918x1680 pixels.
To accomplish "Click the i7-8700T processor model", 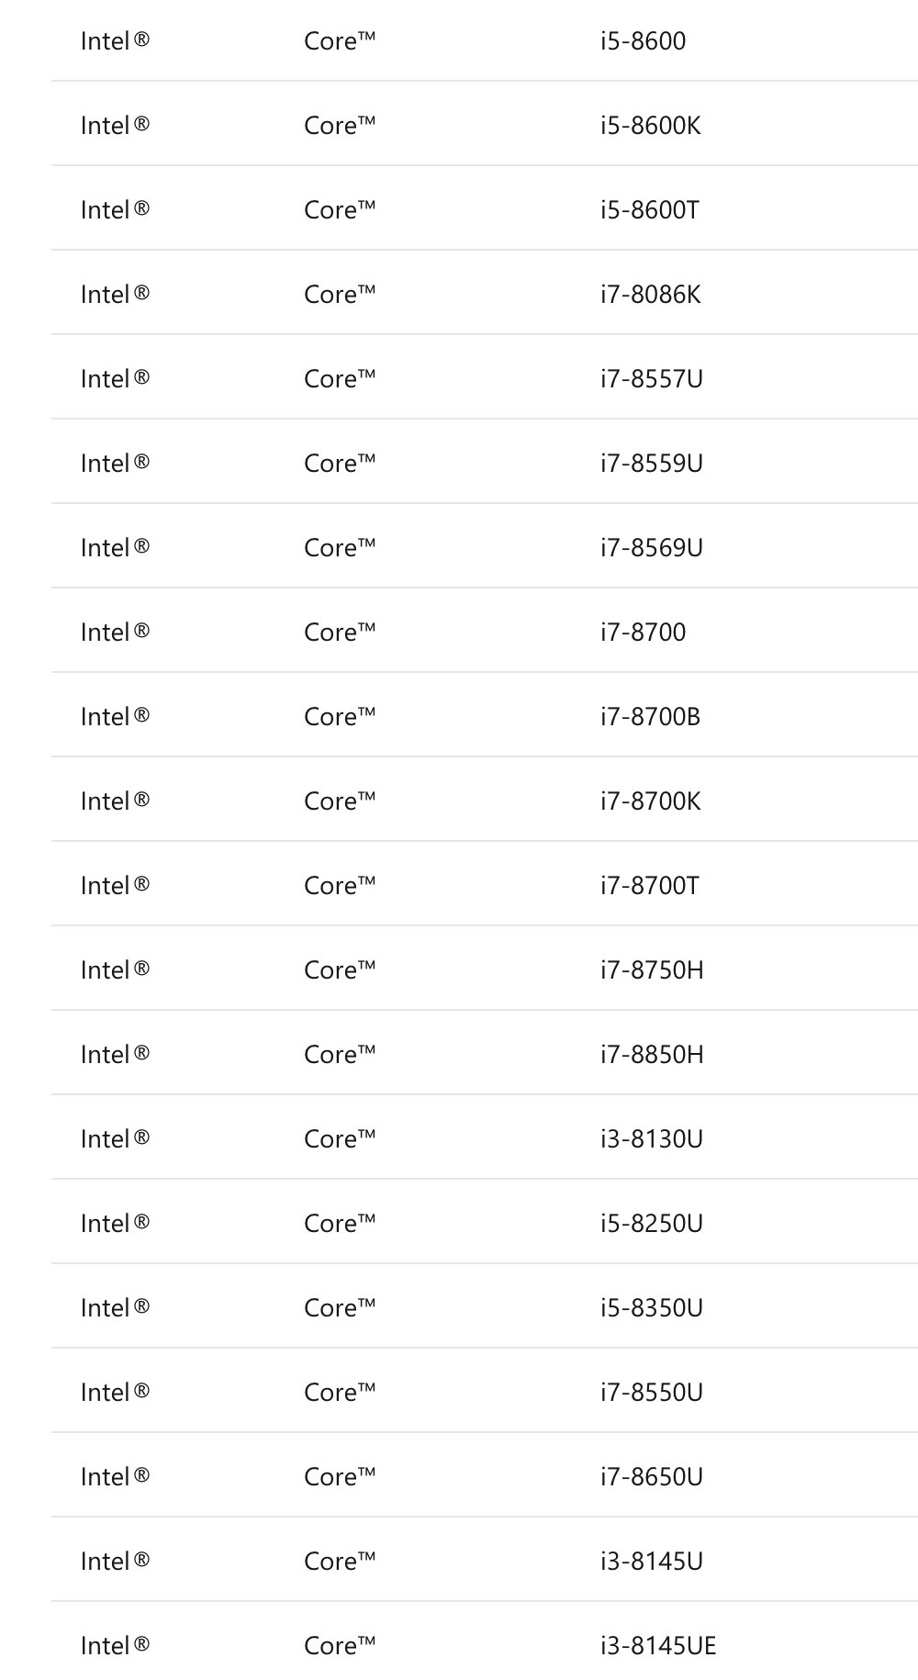I will (x=649, y=886).
